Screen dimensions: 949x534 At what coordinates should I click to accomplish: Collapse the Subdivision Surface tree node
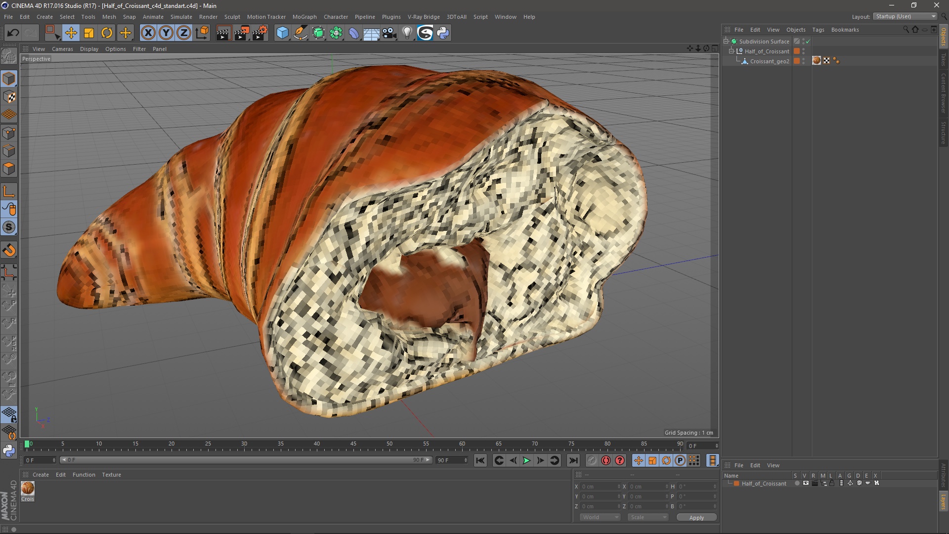click(726, 41)
